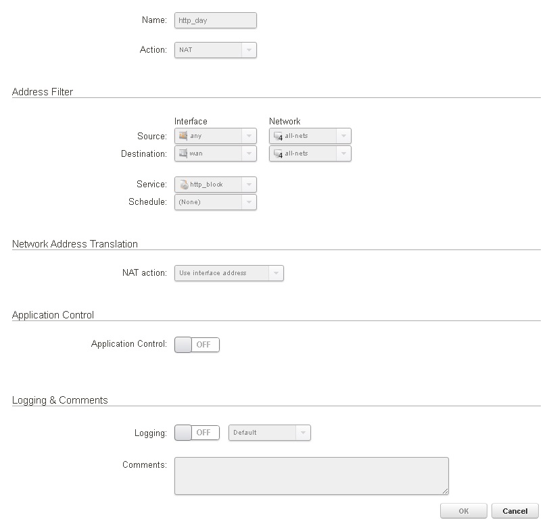Viewport: 553px width, 530px height.
Task: Click the source network all-nets icon
Action: pos(278,136)
